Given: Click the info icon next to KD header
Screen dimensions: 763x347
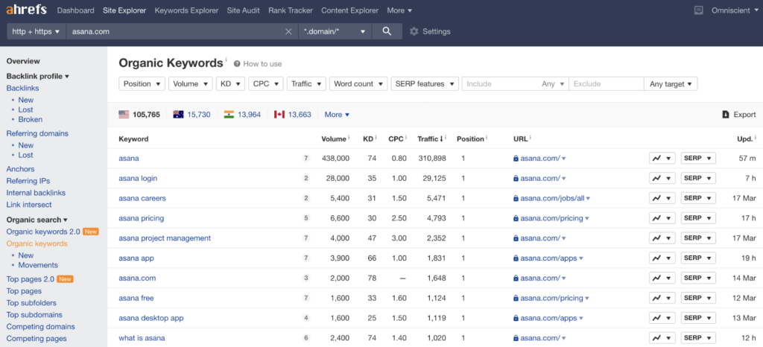Looking at the screenshot, I should click(376, 138).
